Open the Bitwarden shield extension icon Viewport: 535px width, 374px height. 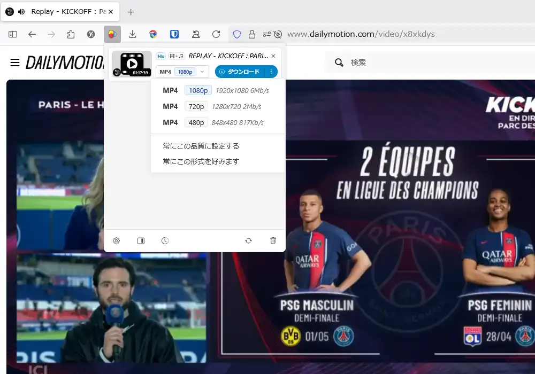pyautogui.click(x=174, y=34)
